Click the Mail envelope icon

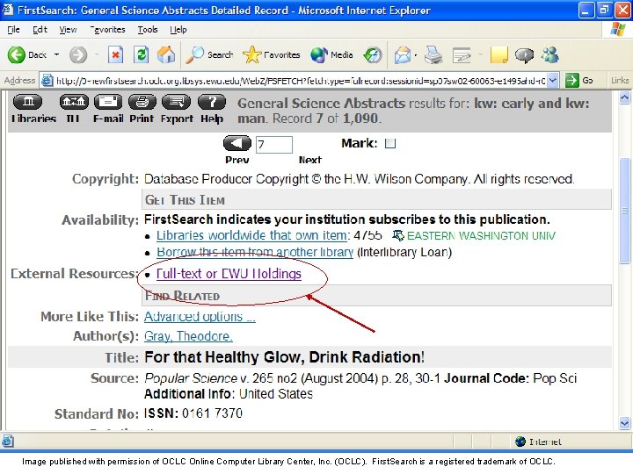pos(403,54)
